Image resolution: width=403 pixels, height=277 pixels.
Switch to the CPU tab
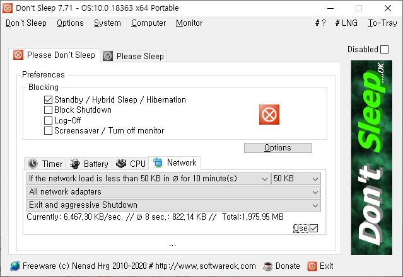[x=131, y=164]
